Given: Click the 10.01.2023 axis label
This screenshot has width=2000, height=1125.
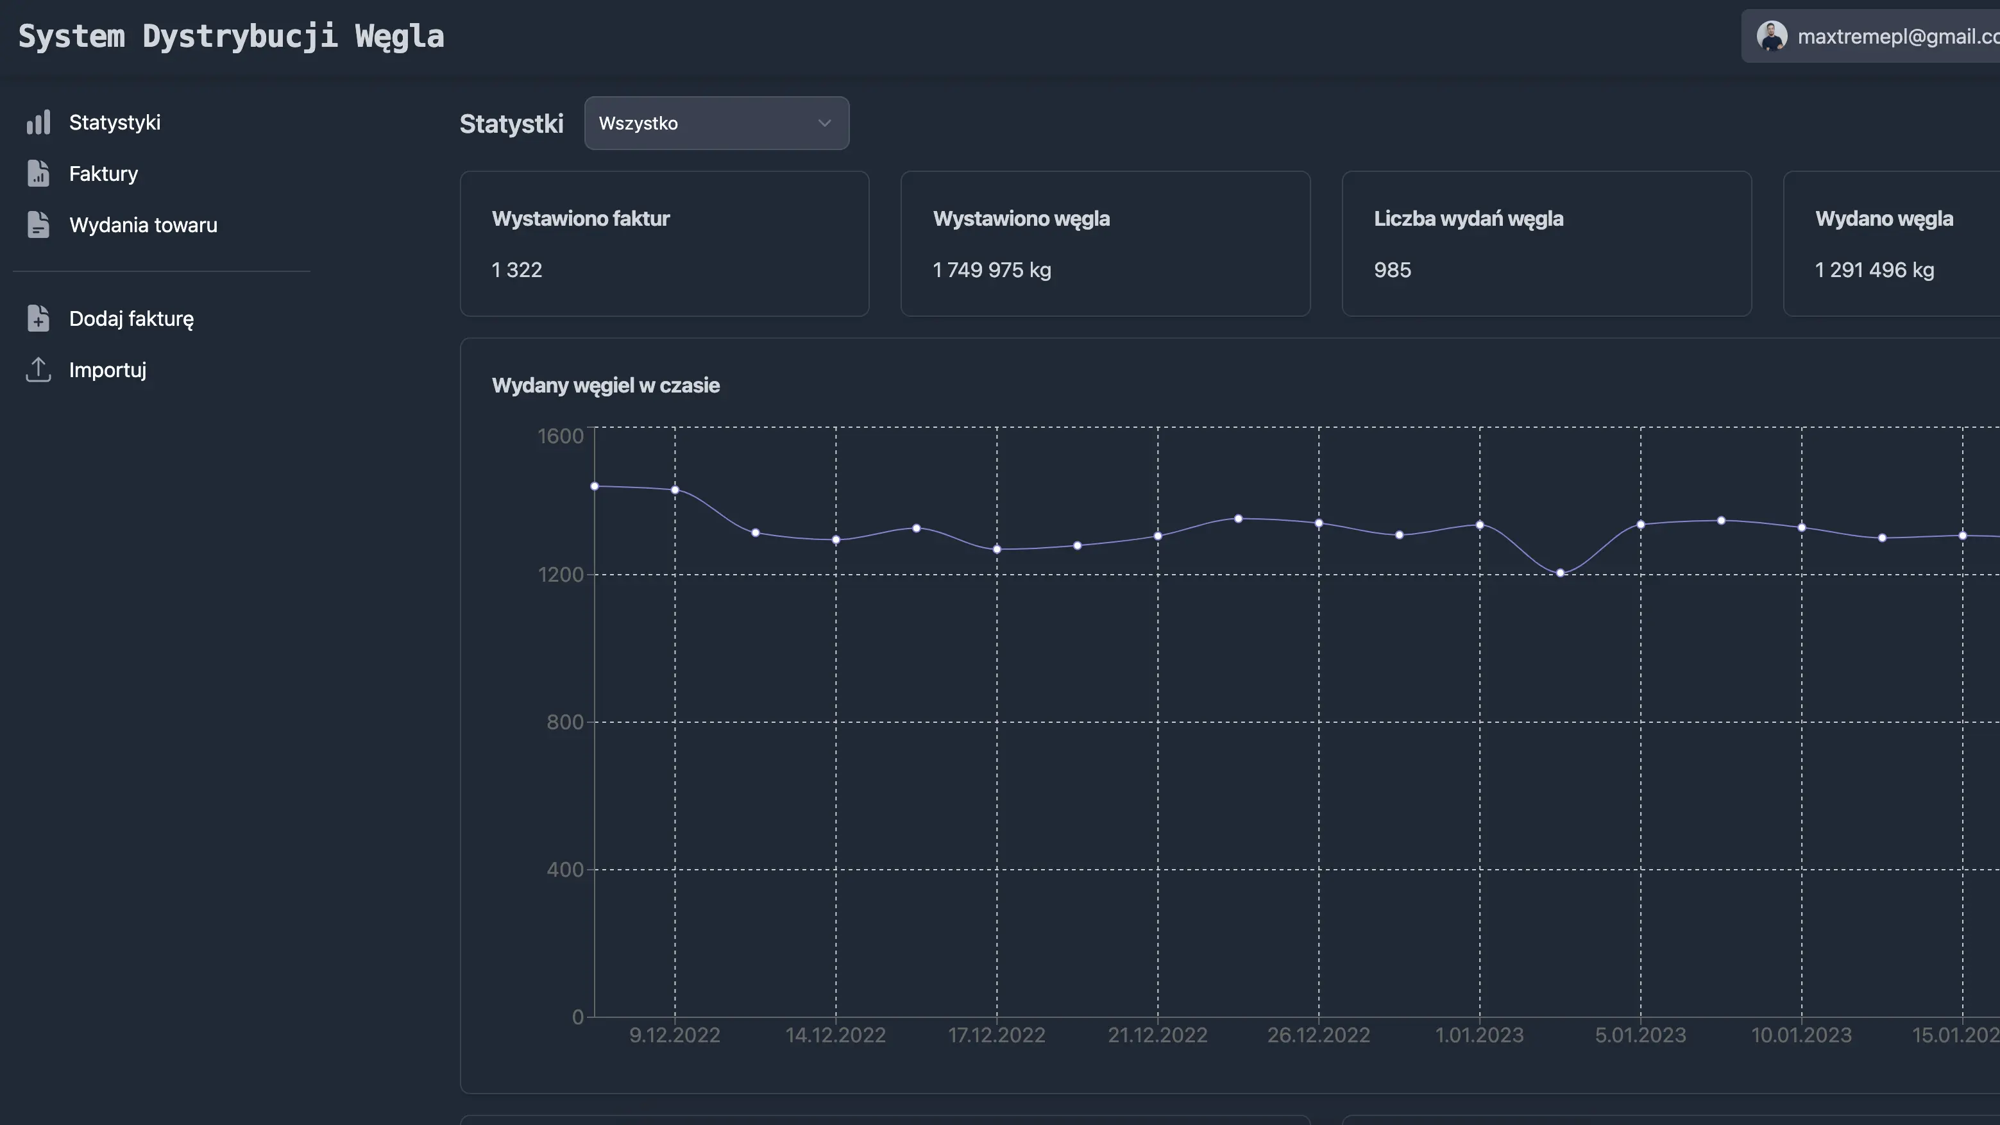Looking at the screenshot, I should 1801,1035.
